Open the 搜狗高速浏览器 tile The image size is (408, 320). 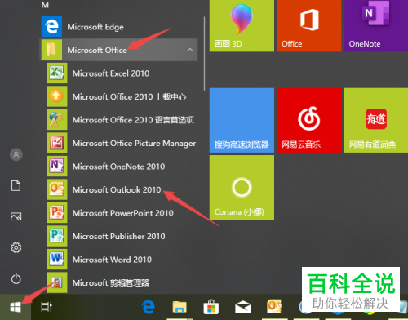click(242, 120)
